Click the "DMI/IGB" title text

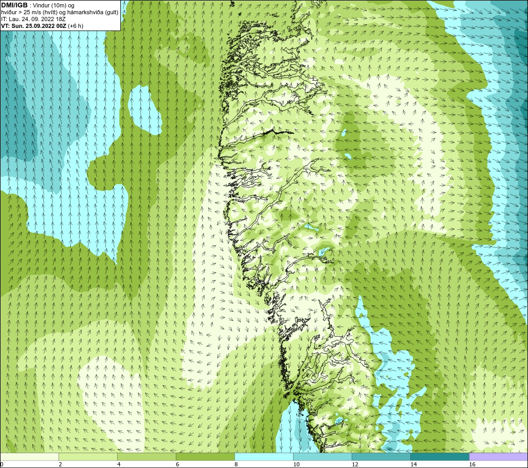[x=14, y=5]
